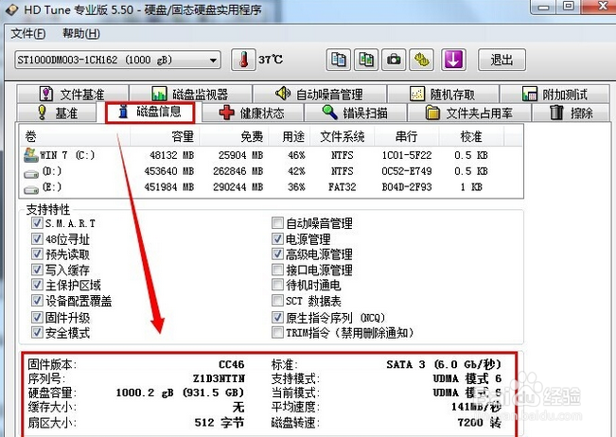
Task: Switch to the 随机存取 tab
Action: click(443, 95)
